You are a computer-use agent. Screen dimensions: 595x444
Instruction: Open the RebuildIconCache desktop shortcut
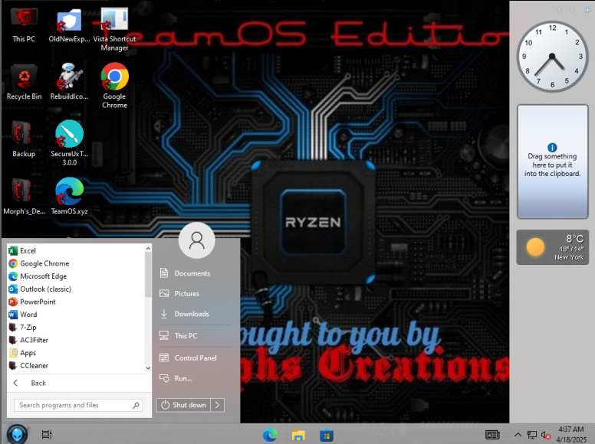(69, 82)
